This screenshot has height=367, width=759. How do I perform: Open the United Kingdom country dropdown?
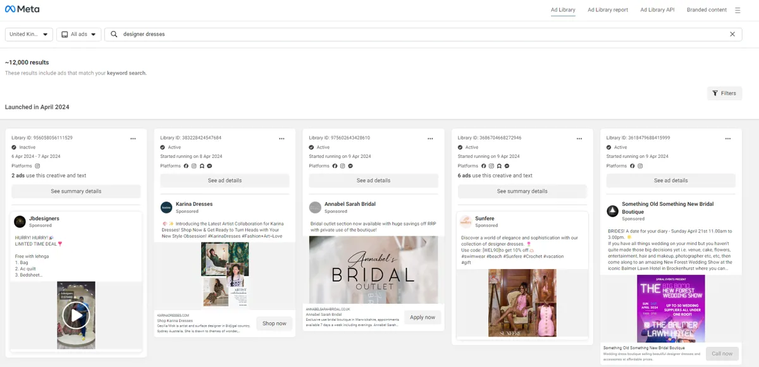click(29, 34)
